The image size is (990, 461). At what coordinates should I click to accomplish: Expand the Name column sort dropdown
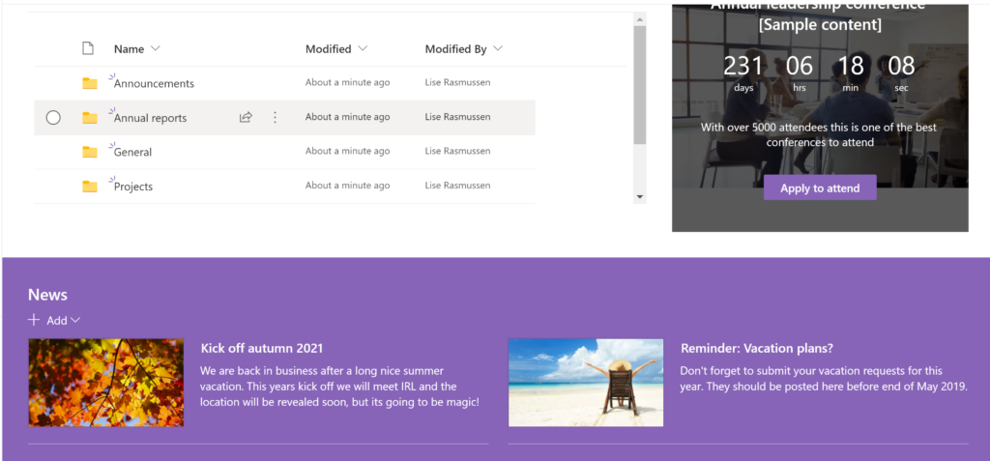coord(156,48)
